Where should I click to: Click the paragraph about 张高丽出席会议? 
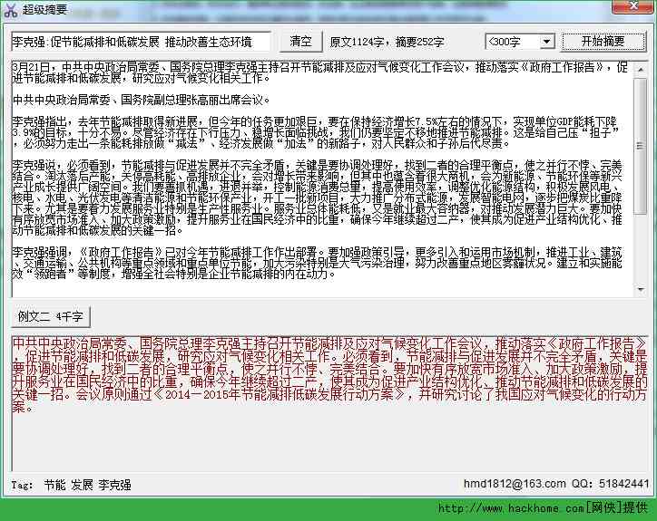142,100
